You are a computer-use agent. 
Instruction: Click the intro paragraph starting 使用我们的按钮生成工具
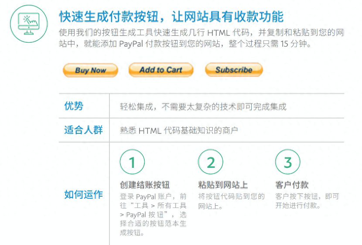(x=201, y=38)
